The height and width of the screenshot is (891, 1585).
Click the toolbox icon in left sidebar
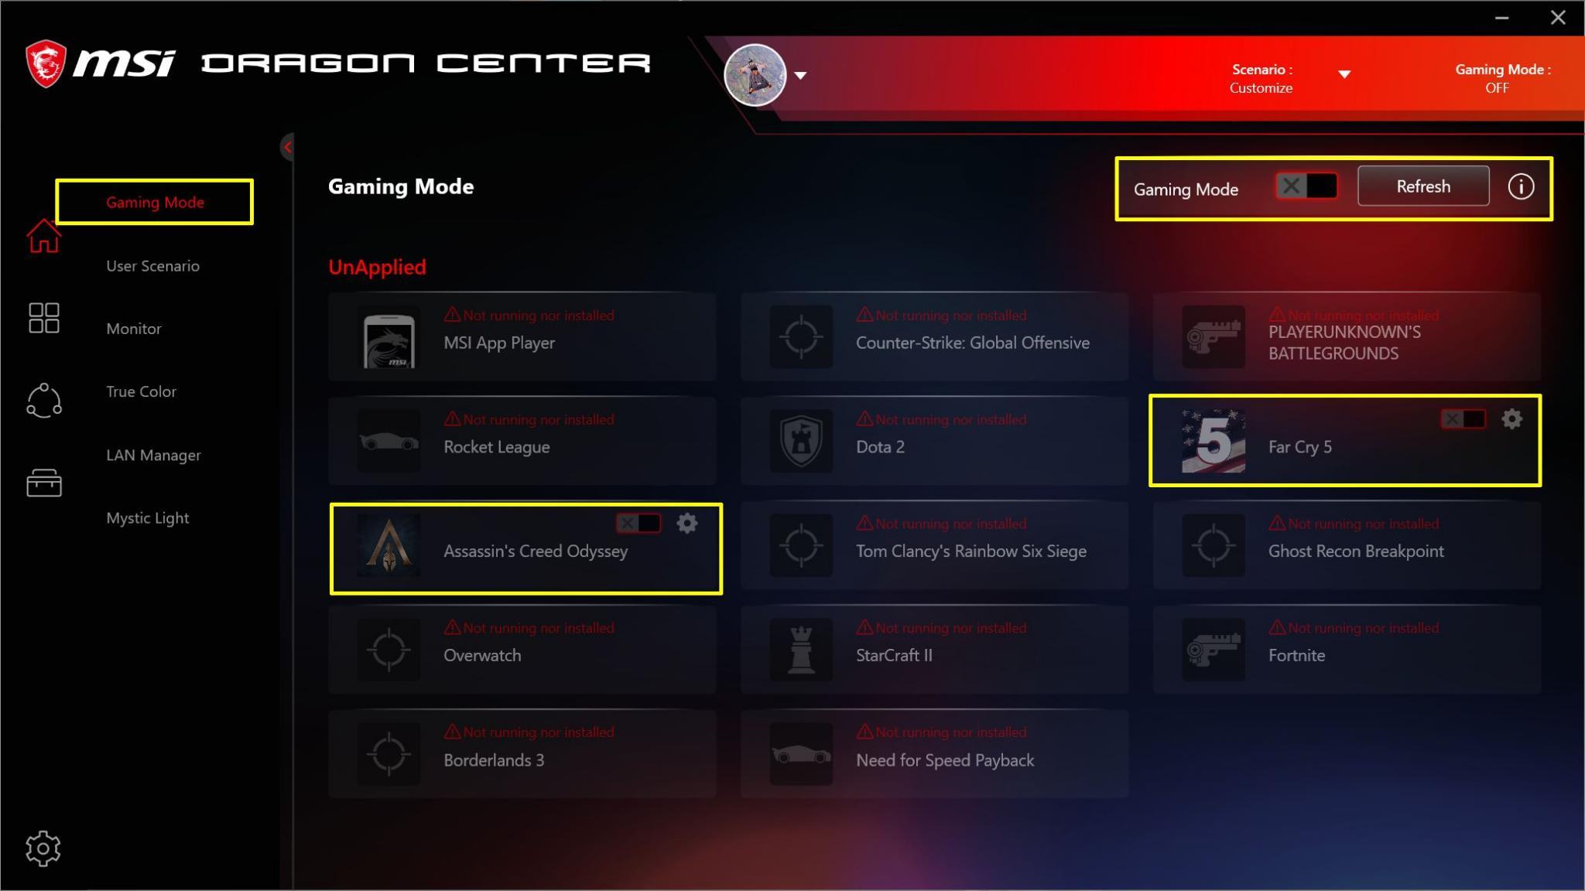(x=43, y=483)
